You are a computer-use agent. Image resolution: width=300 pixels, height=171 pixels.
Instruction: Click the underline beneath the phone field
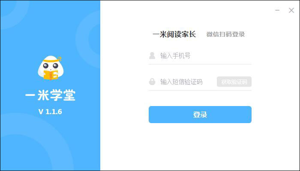click(x=200, y=64)
